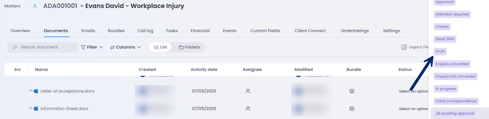The image size is (489, 119).
Task: Click the assignee icon for Information Sheet.docx
Action: tap(248, 109)
